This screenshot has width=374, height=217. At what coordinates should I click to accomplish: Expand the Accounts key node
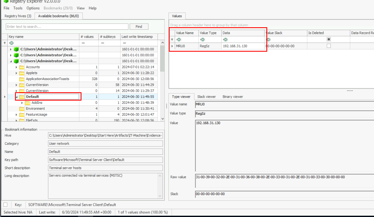(16, 67)
